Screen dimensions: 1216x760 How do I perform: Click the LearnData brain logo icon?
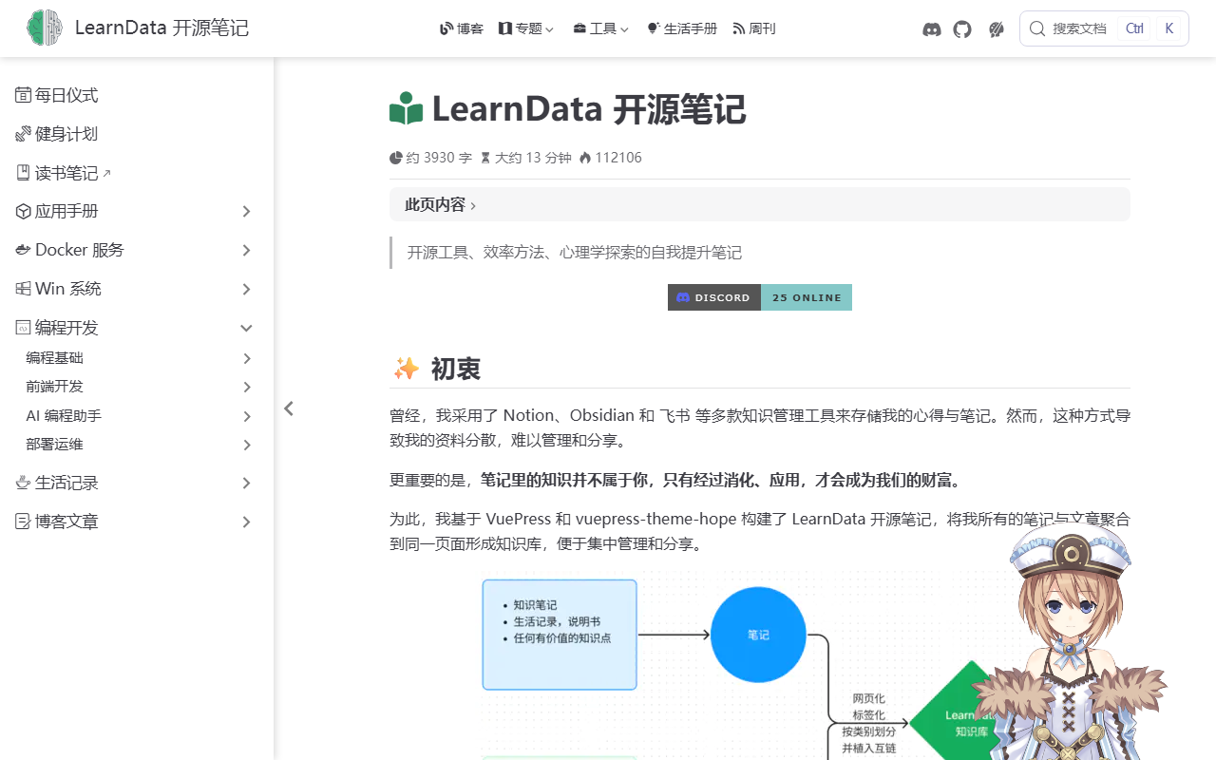(x=44, y=28)
